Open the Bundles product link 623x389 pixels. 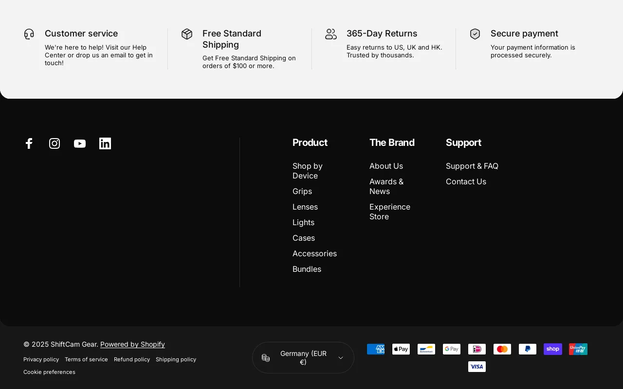click(x=307, y=269)
